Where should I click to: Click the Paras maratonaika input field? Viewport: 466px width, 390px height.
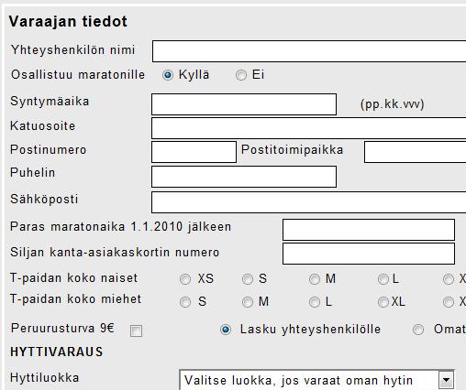click(369, 230)
